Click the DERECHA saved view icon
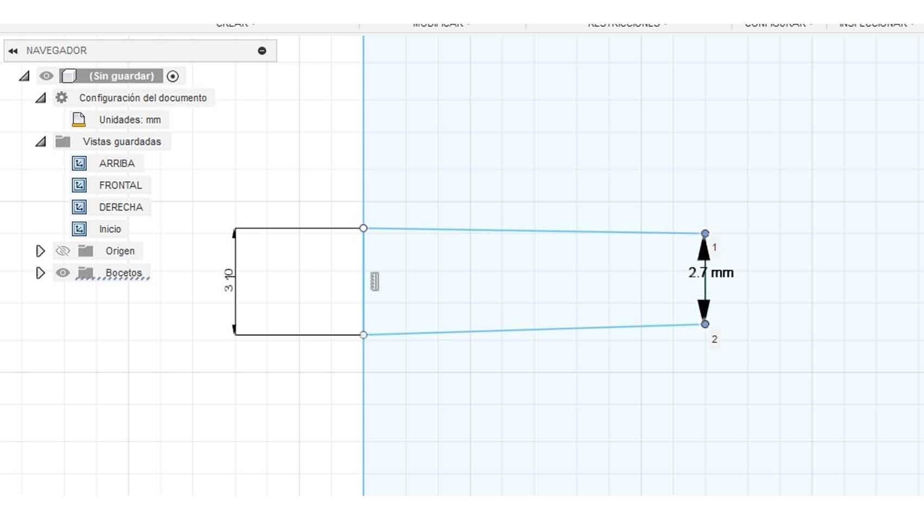 point(79,207)
